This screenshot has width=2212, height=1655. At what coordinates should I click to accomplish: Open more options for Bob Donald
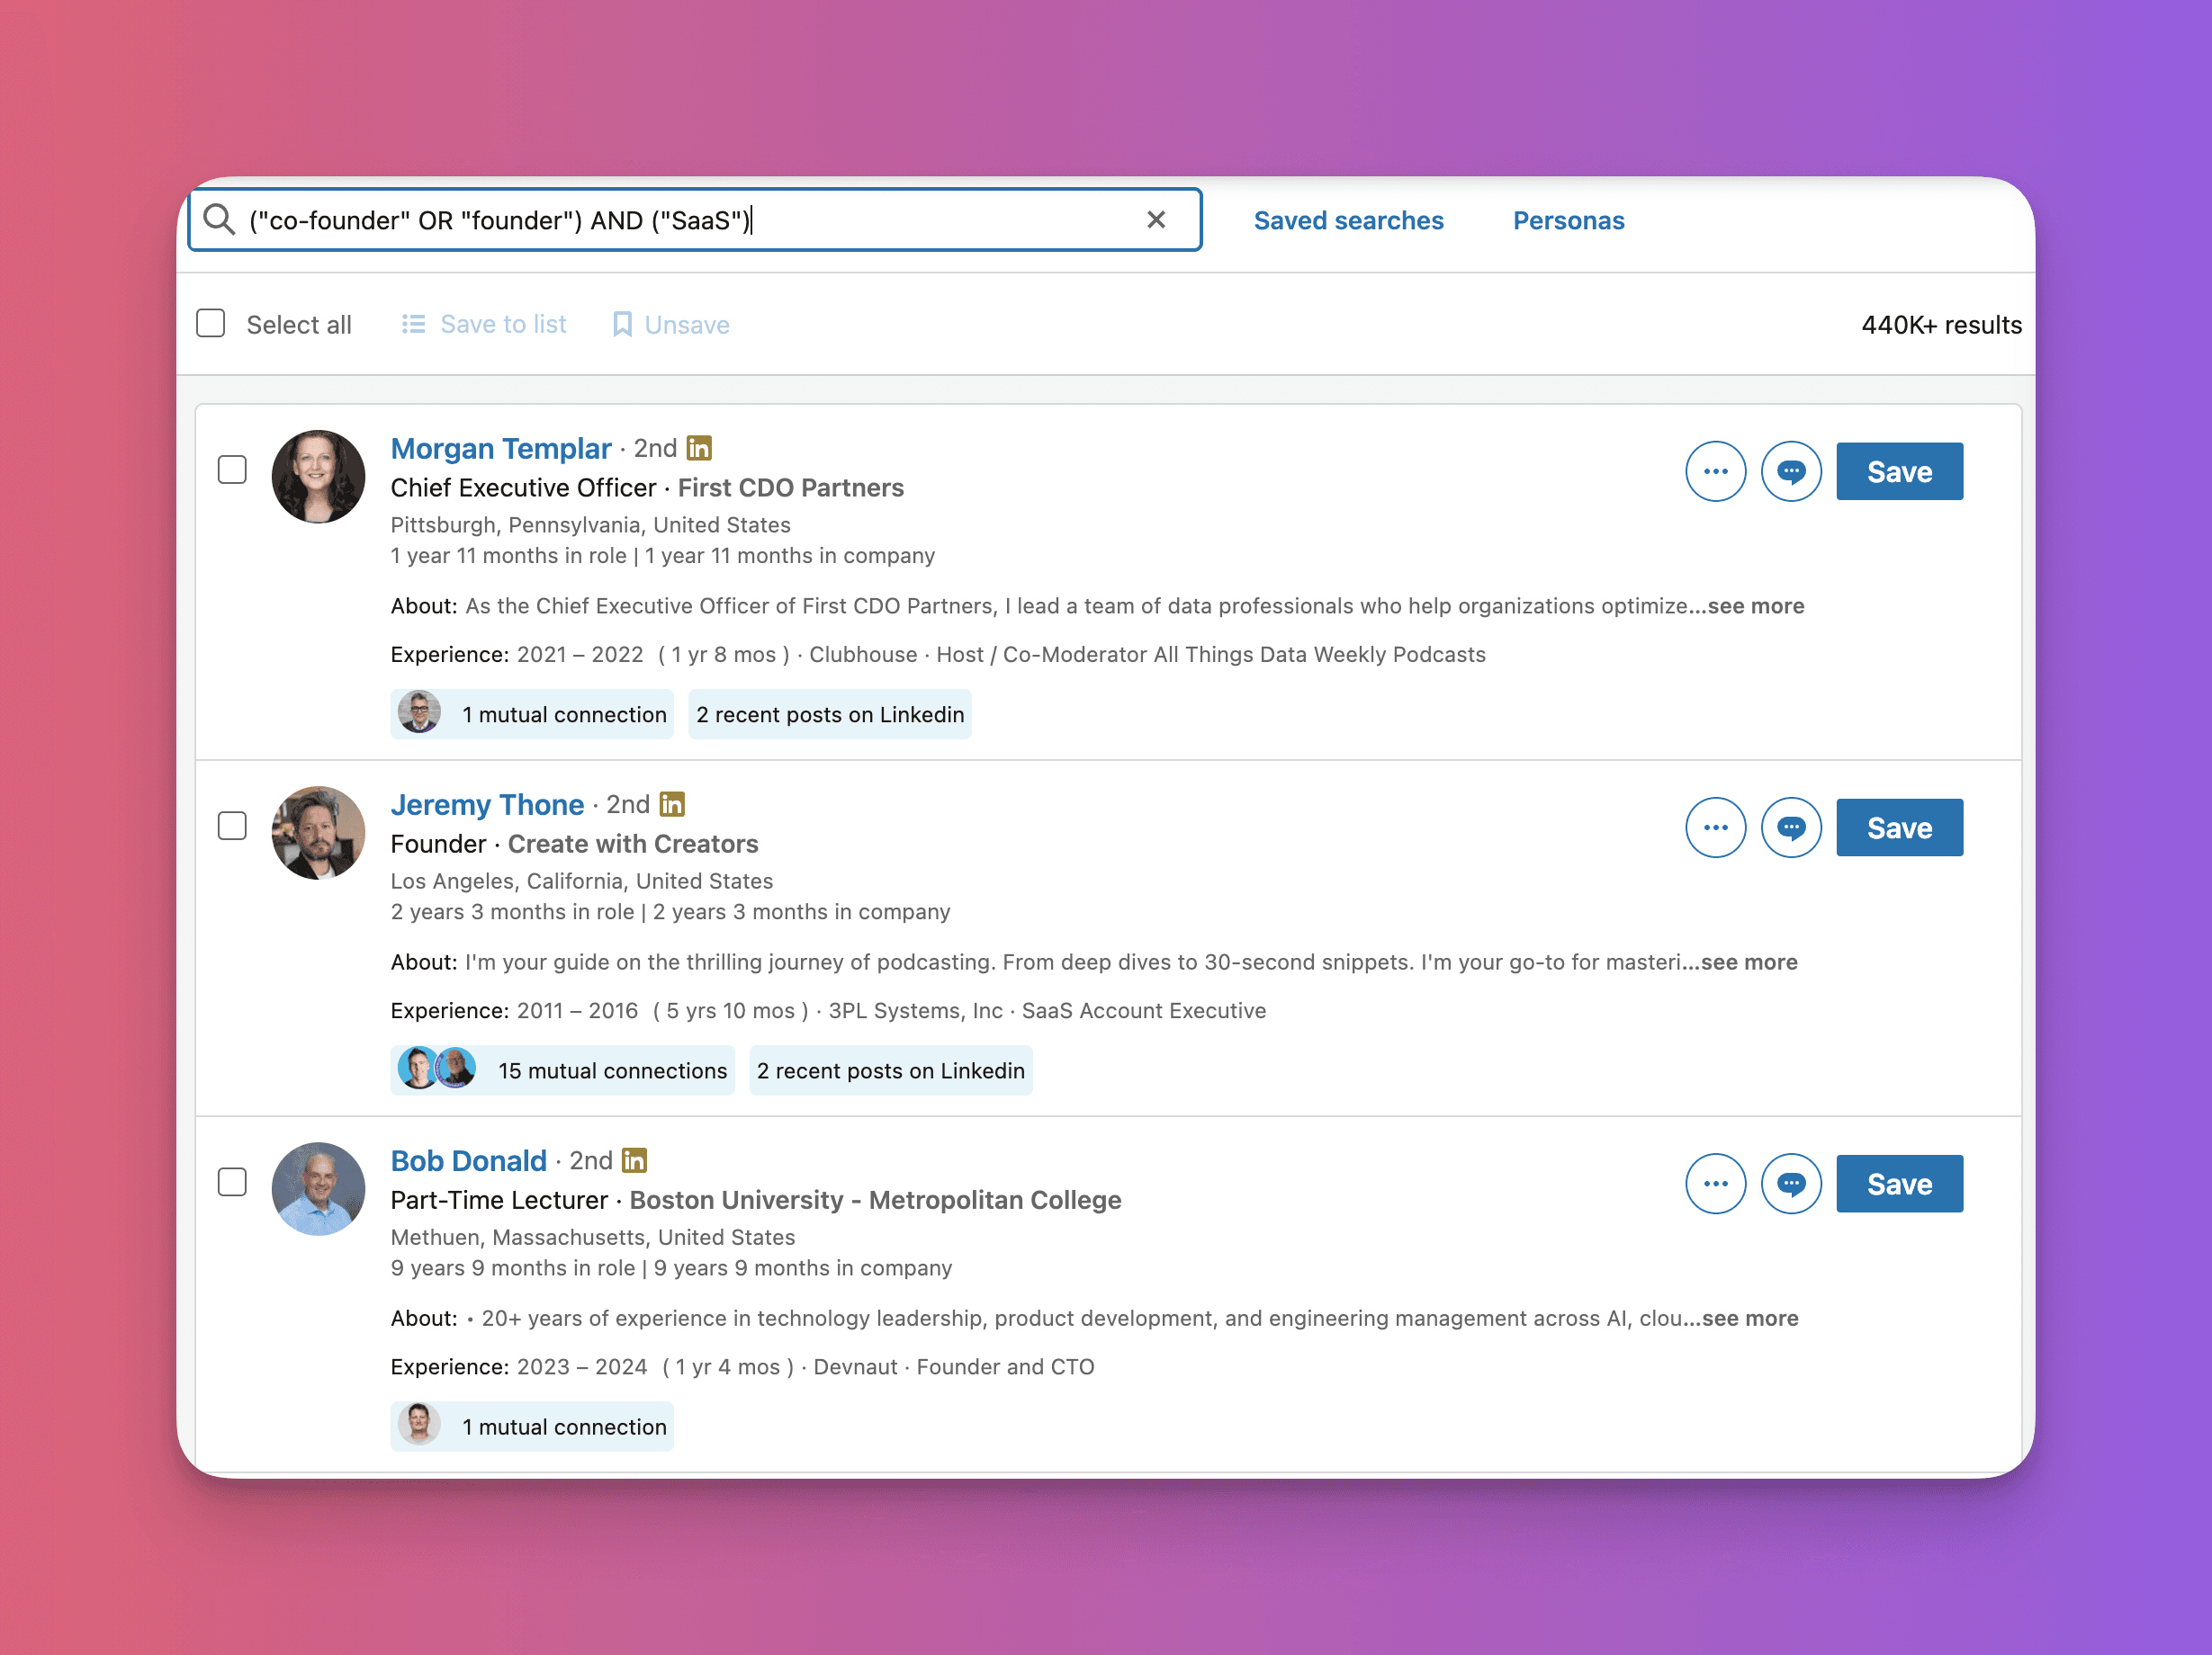pos(1715,1185)
